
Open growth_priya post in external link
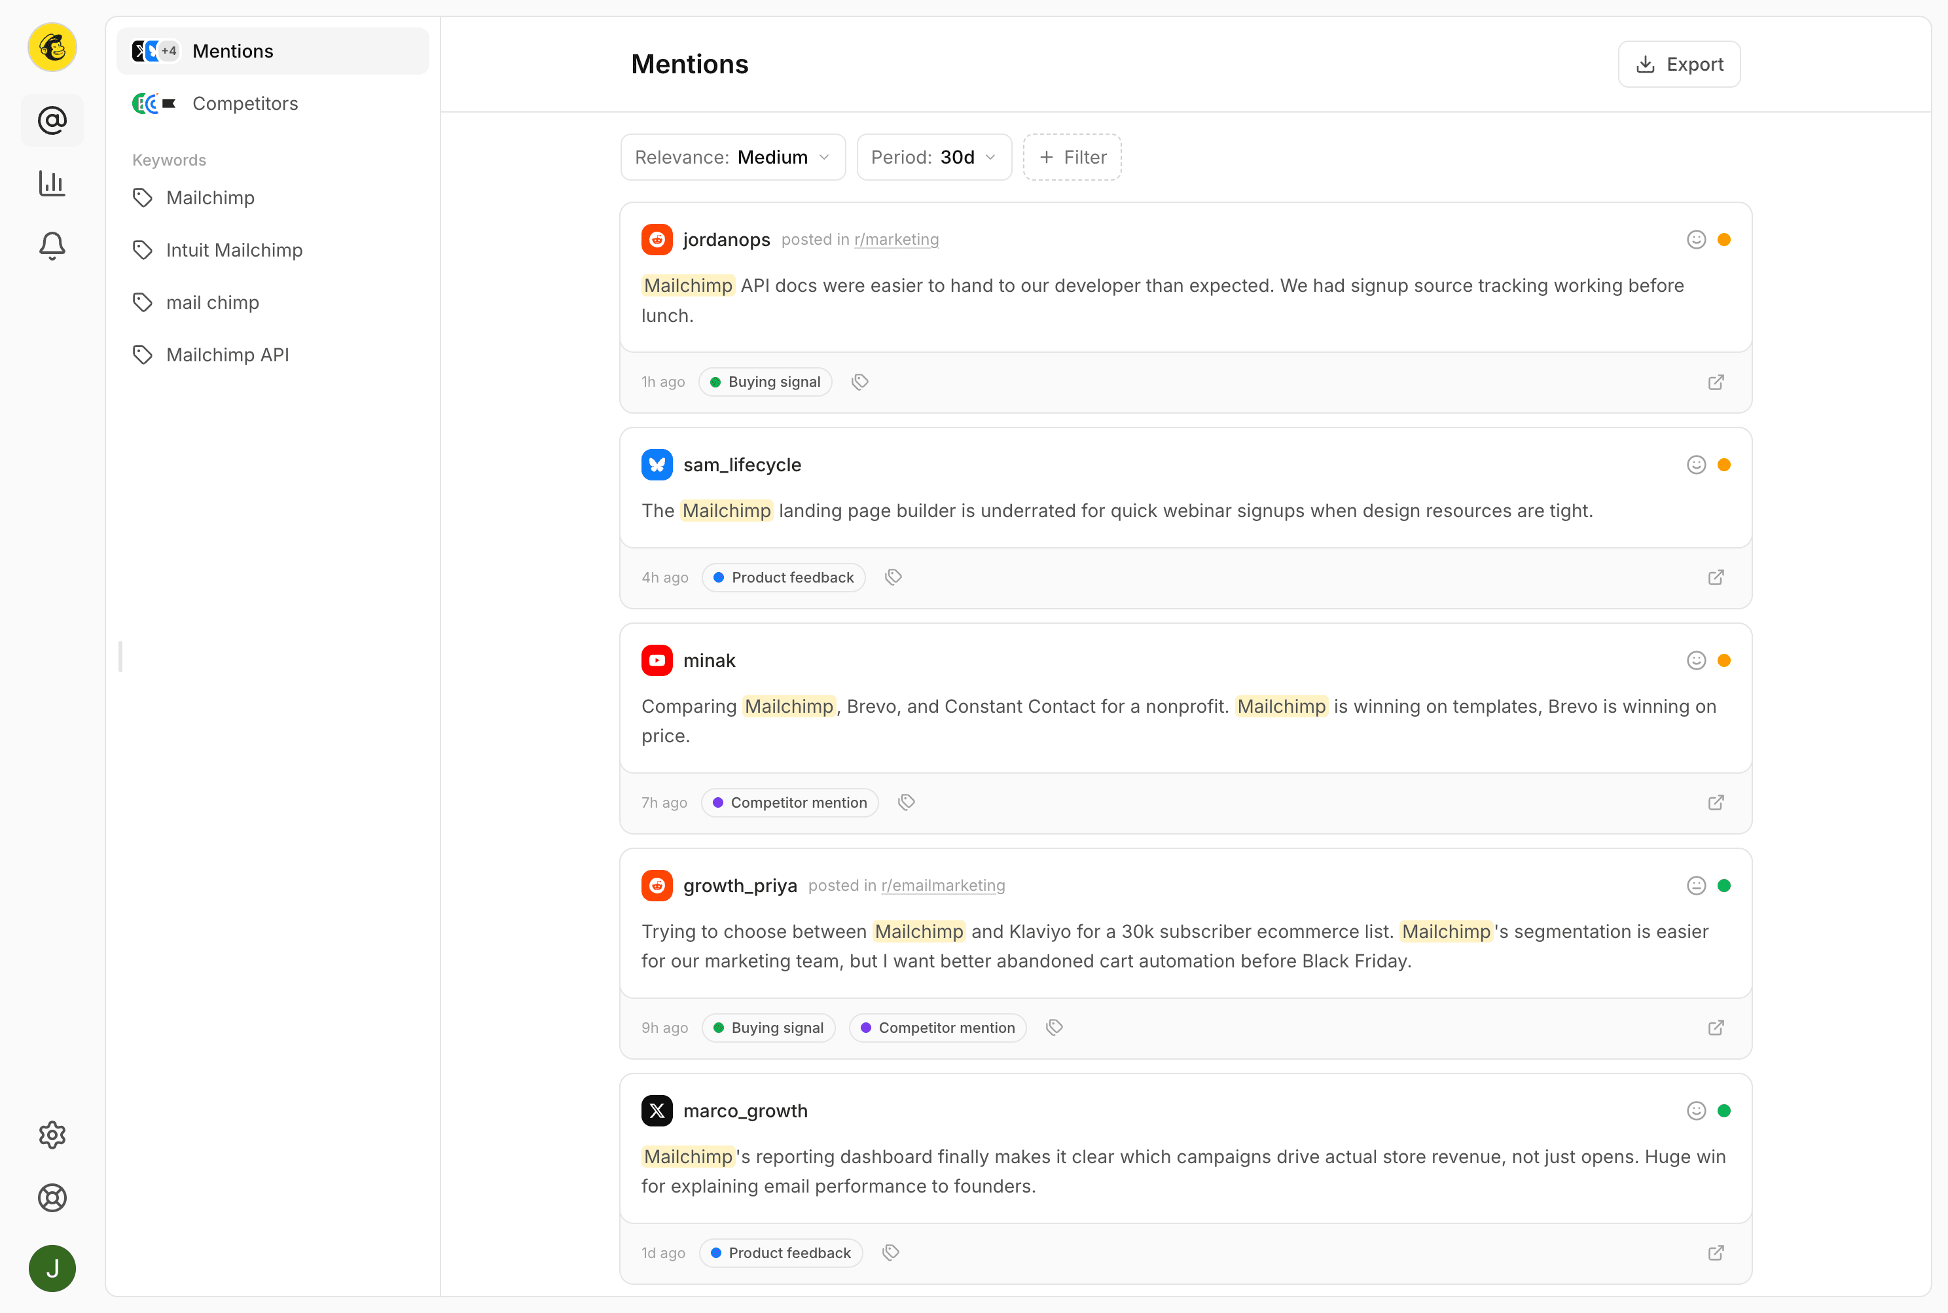(1716, 1028)
